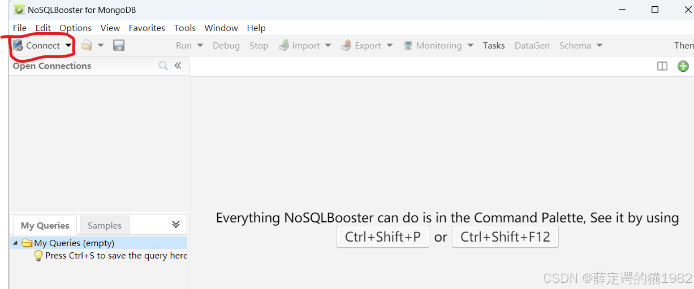Viewport: 694px width, 289px height.
Task: Click the Ctrl+Shift+F12 shortcut button
Action: (505, 237)
